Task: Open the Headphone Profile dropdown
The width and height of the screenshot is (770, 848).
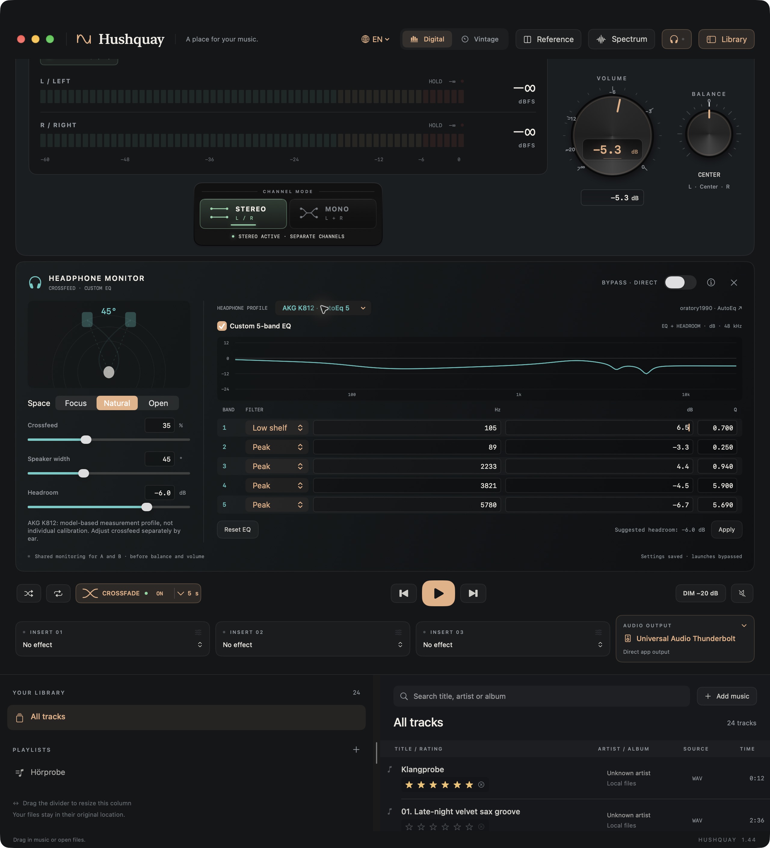Action: 323,308
